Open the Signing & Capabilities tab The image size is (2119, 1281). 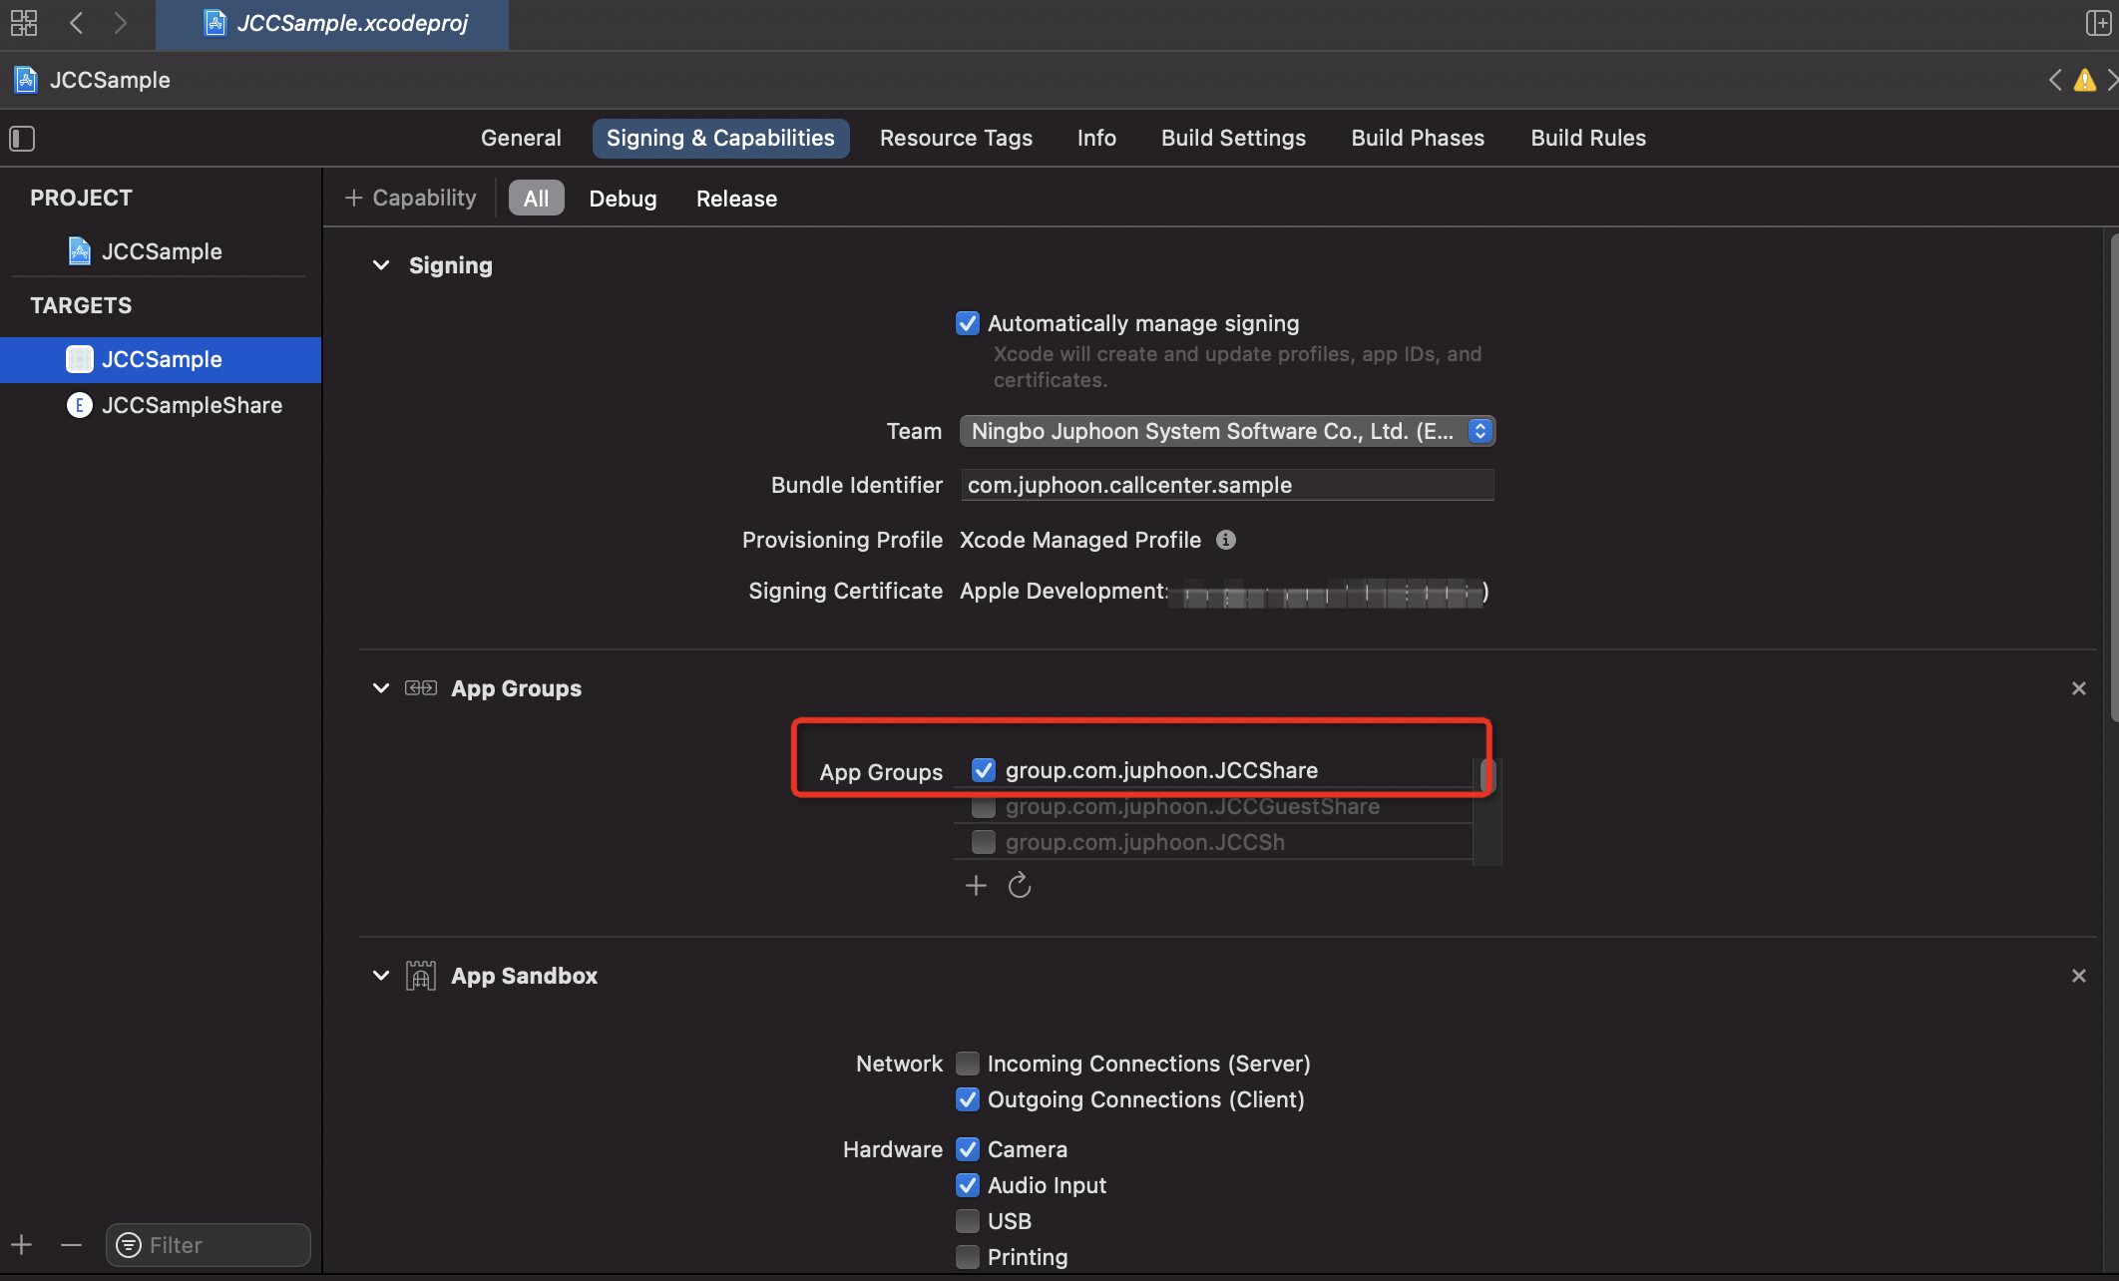720,138
